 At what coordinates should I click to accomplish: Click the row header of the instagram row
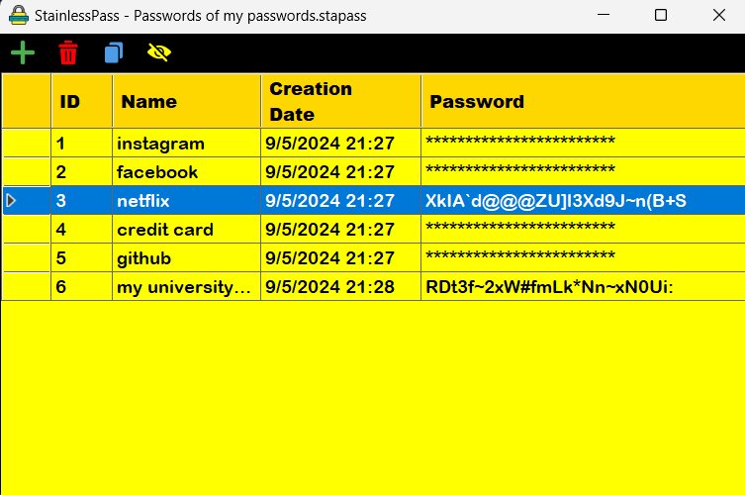click(27, 144)
